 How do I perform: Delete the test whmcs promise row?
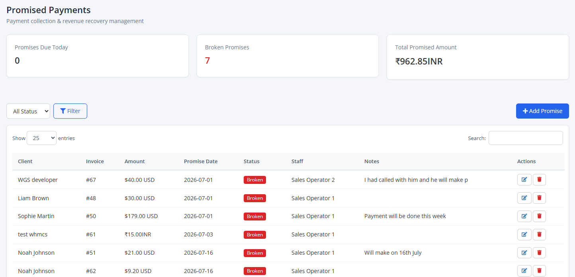539,234
